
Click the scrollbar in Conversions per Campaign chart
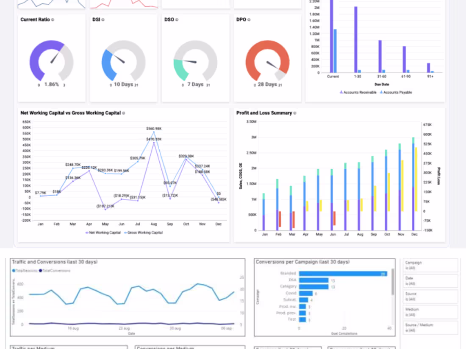point(392,281)
